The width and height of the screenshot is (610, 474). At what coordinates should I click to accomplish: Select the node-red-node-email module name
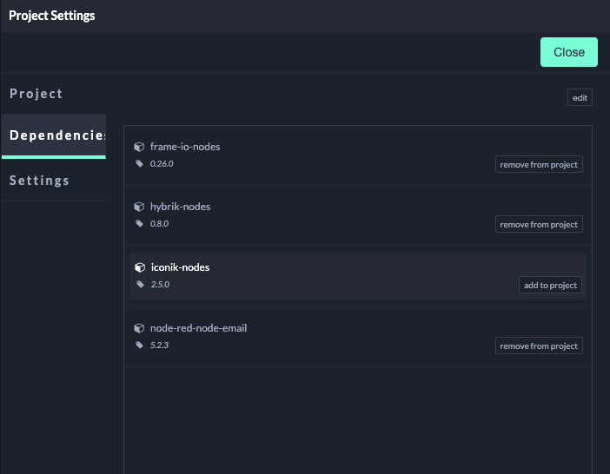[198, 328]
